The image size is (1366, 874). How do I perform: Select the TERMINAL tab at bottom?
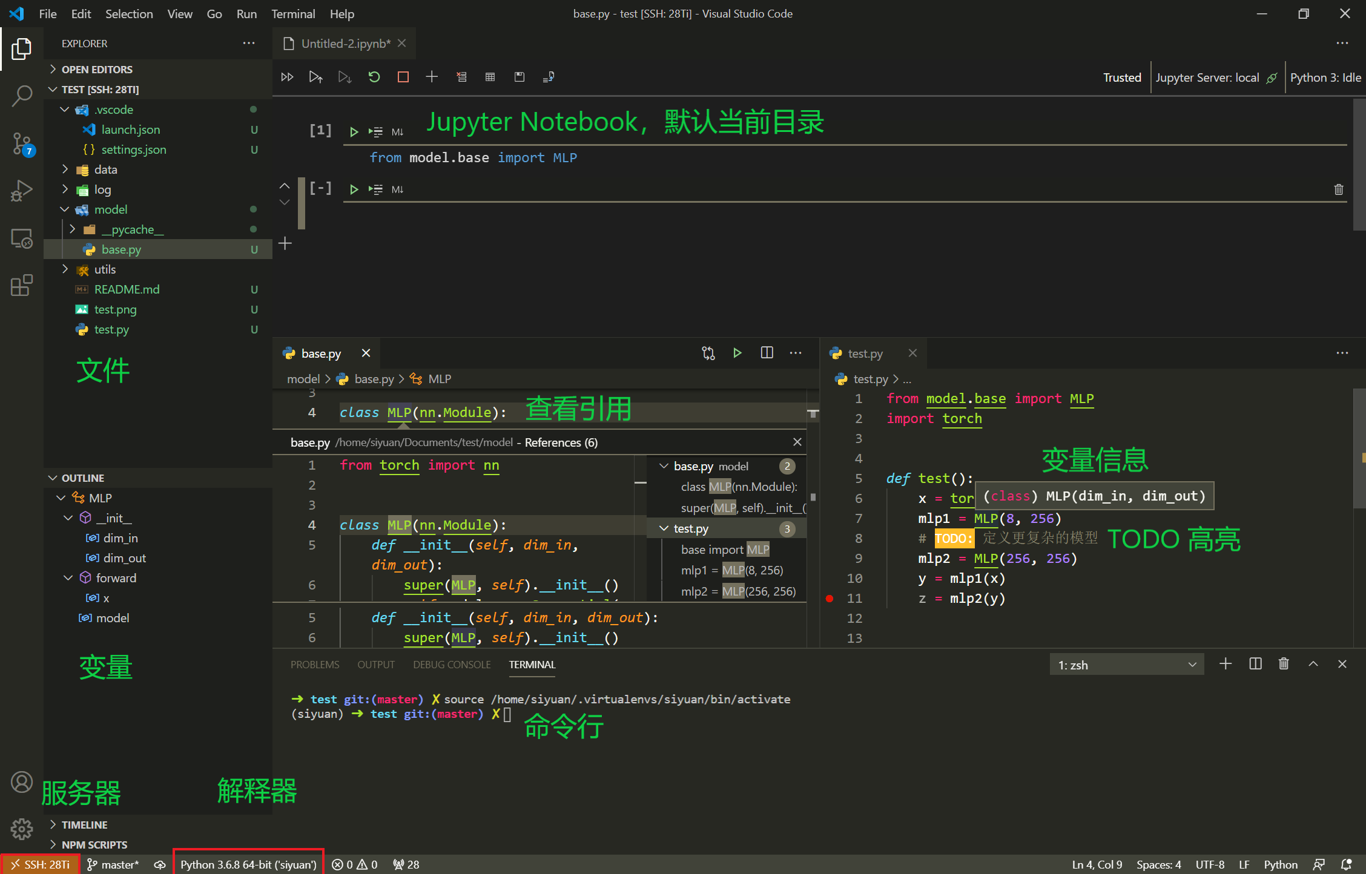pyautogui.click(x=530, y=665)
